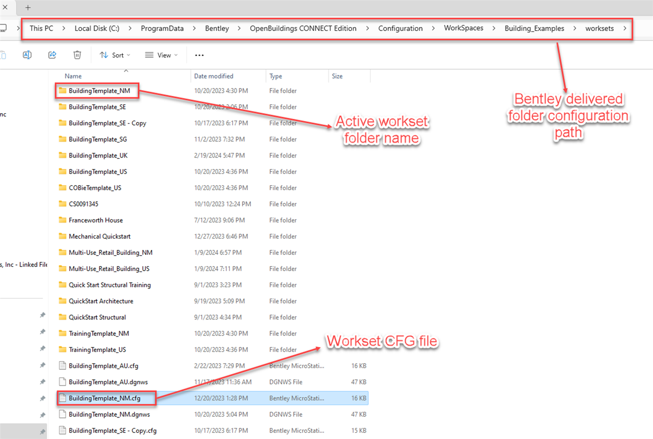Open the View dropdown

coord(162,55)
